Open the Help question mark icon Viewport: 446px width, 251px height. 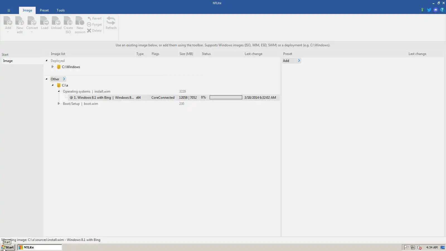pos(442,10)
